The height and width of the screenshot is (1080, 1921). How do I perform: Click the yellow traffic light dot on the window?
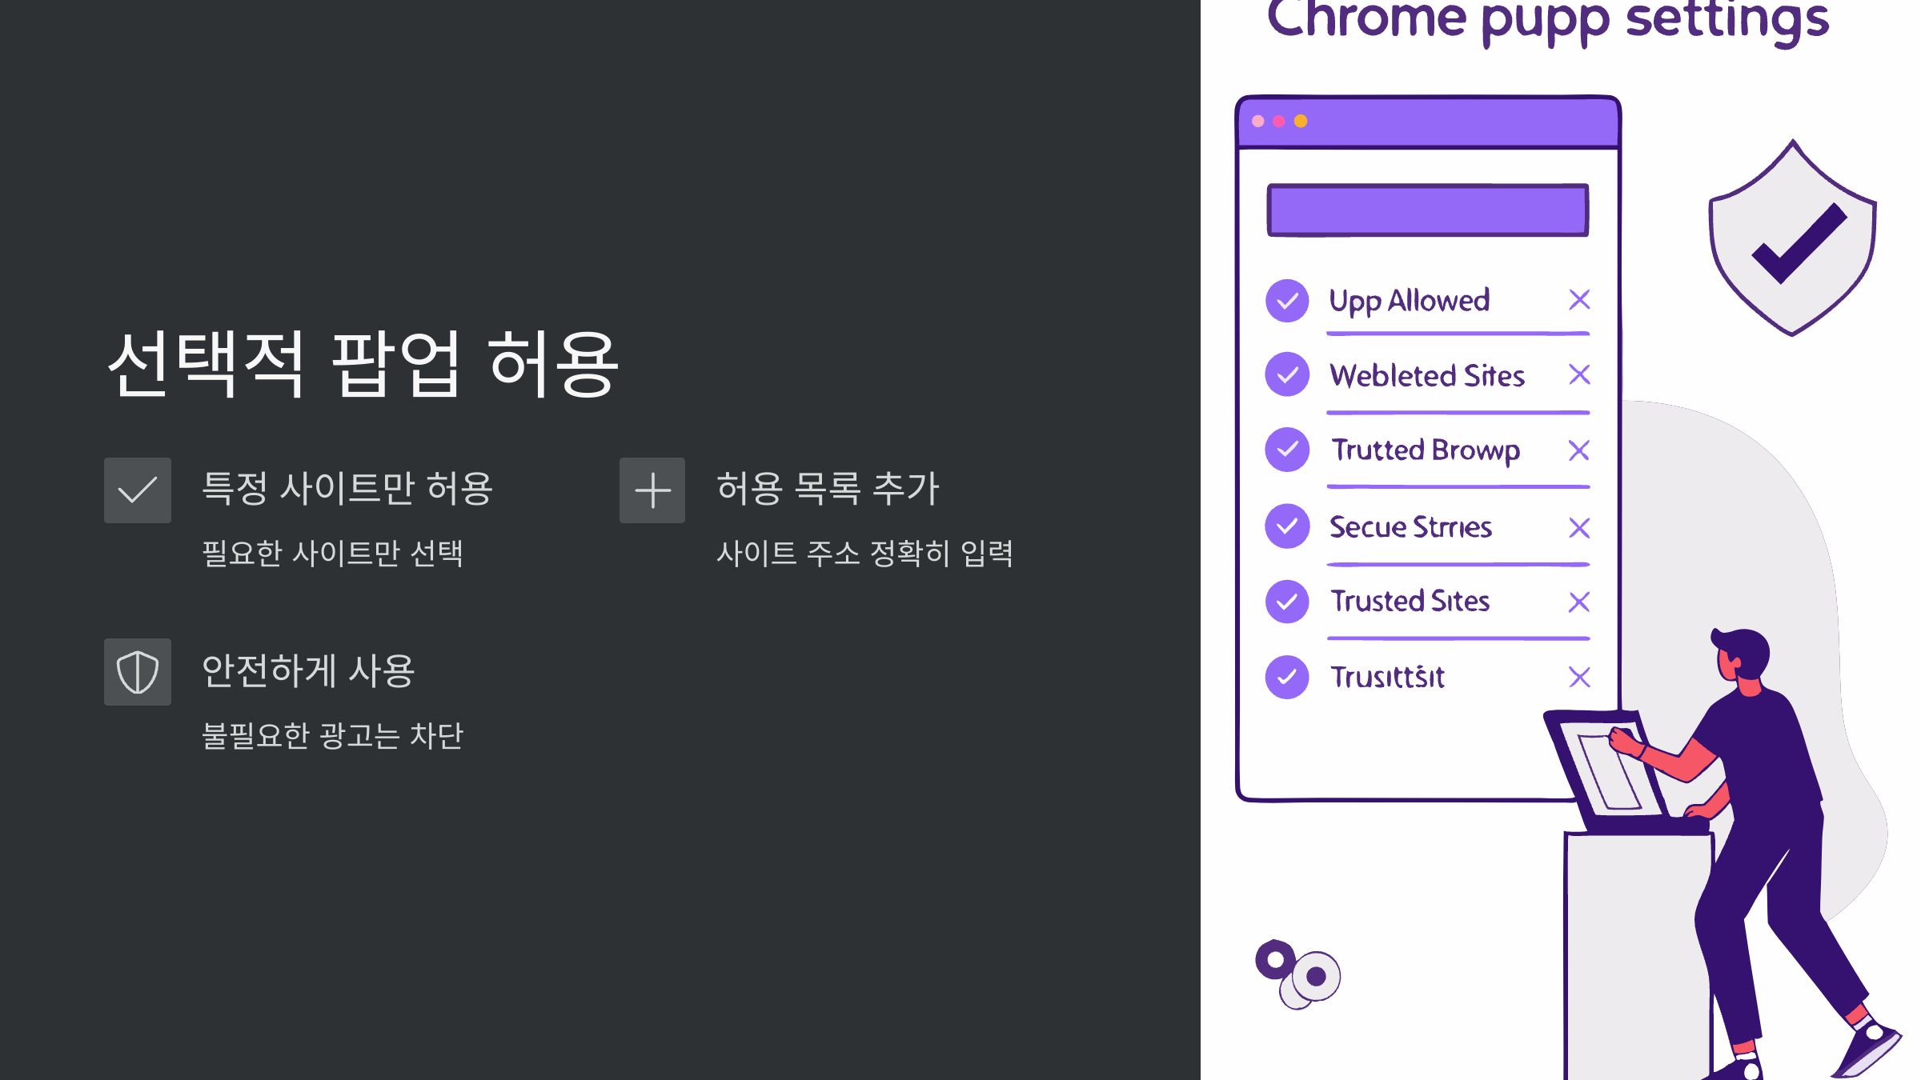(1300, 122)
